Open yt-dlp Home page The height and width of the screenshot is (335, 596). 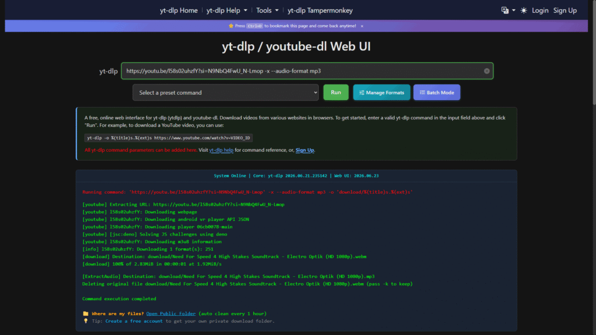[179, 10]
